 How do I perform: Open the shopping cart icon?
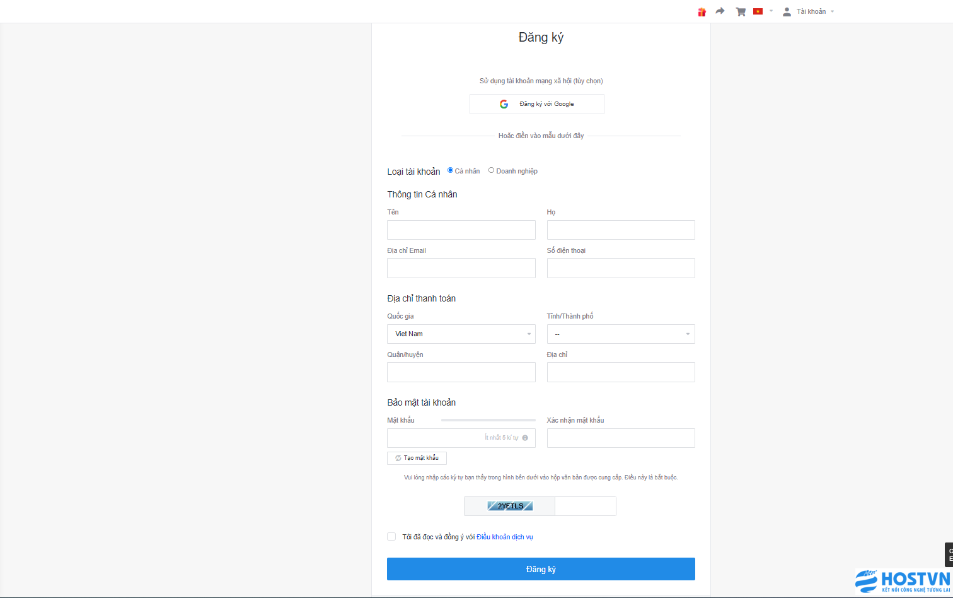(x=741, y=11)
